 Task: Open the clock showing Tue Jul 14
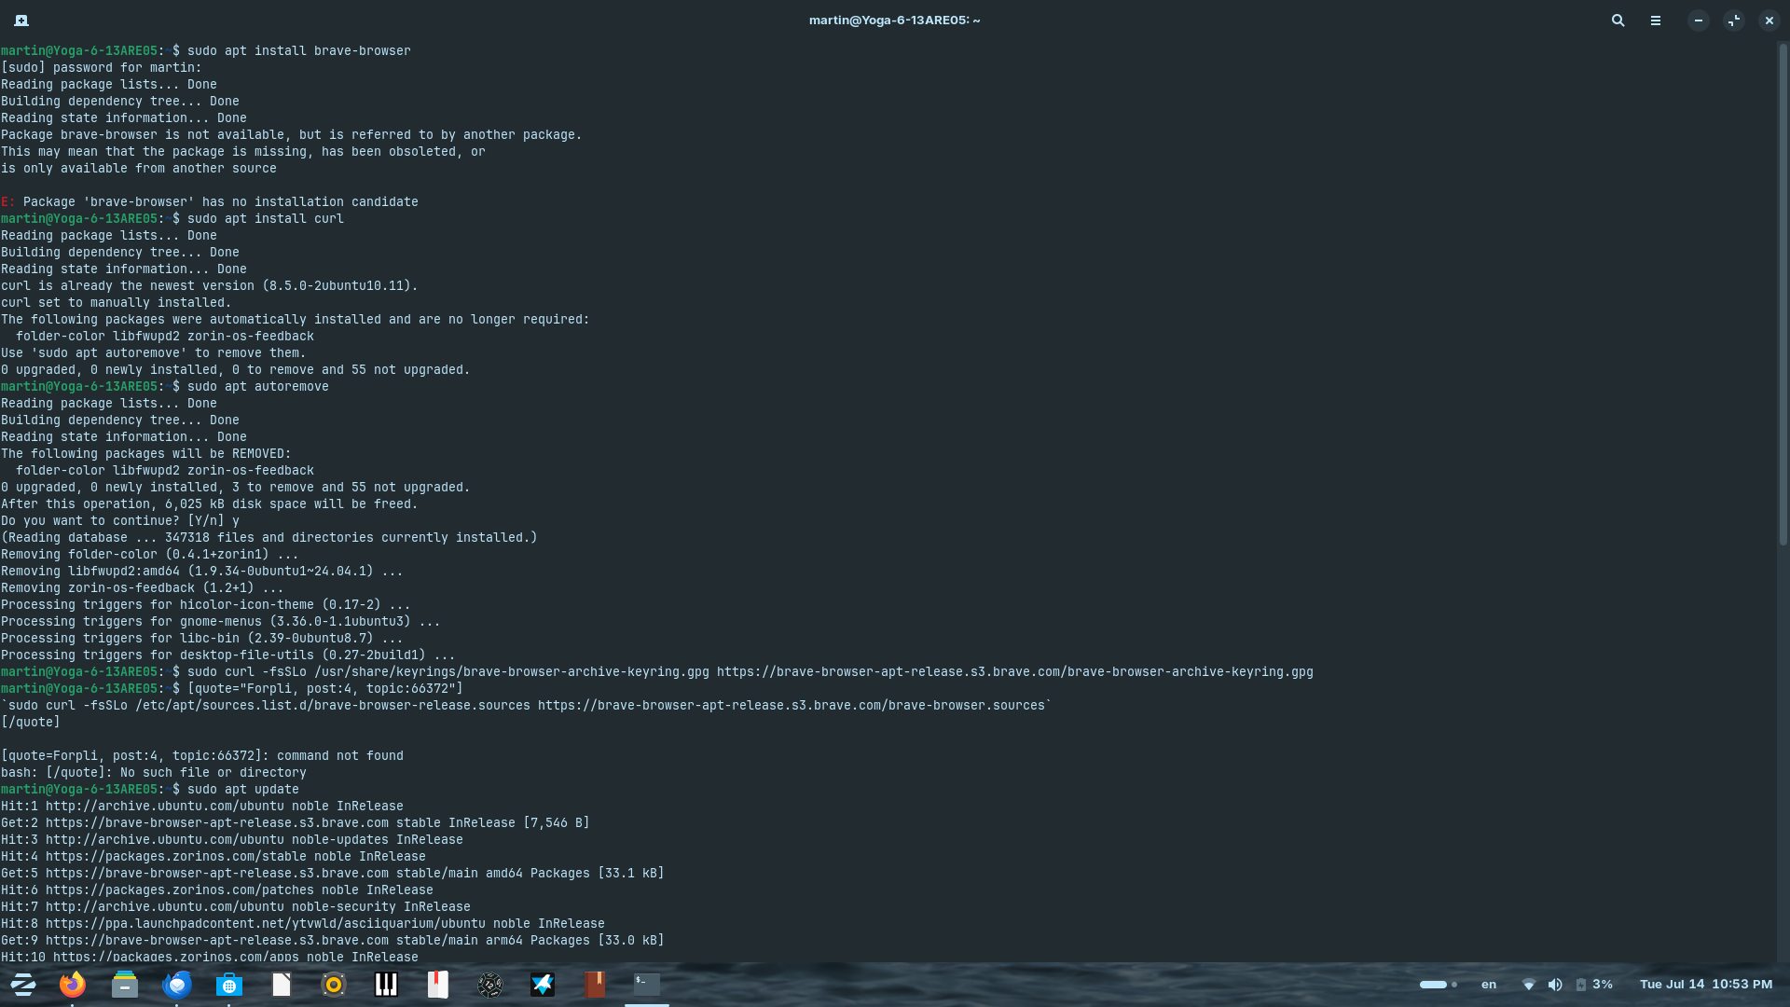click(1706, 985)
